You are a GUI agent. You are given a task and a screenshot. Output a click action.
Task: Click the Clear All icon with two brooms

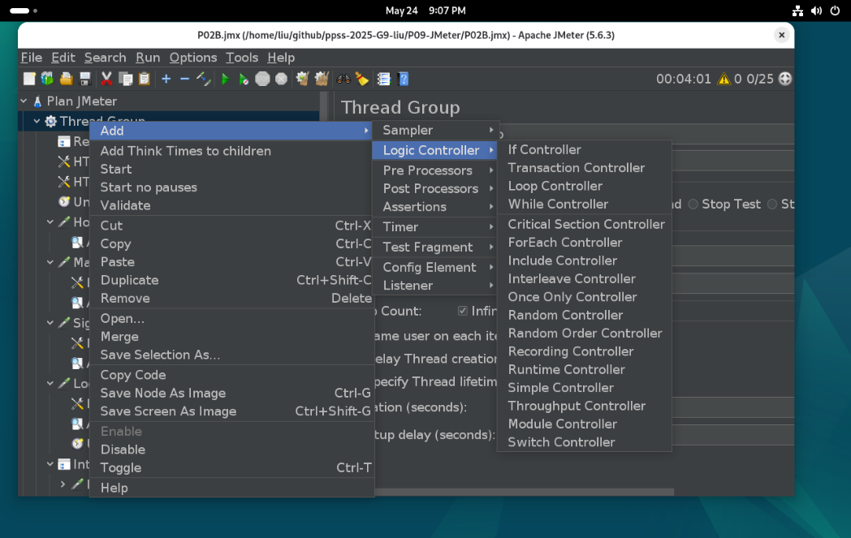(322, 80)
